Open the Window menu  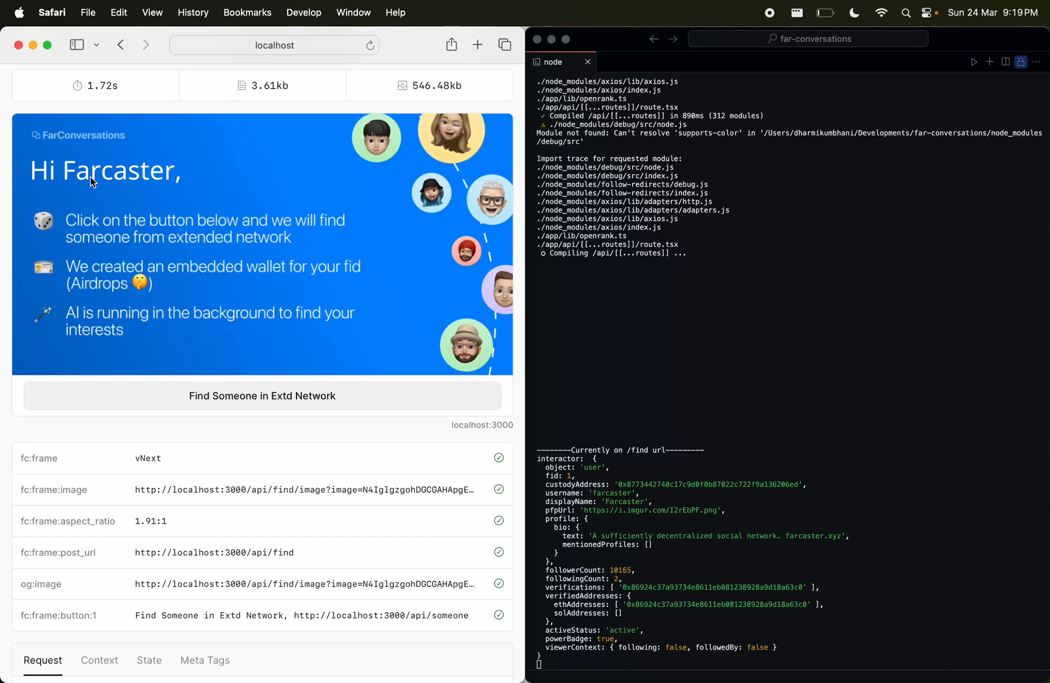point(353,13)
